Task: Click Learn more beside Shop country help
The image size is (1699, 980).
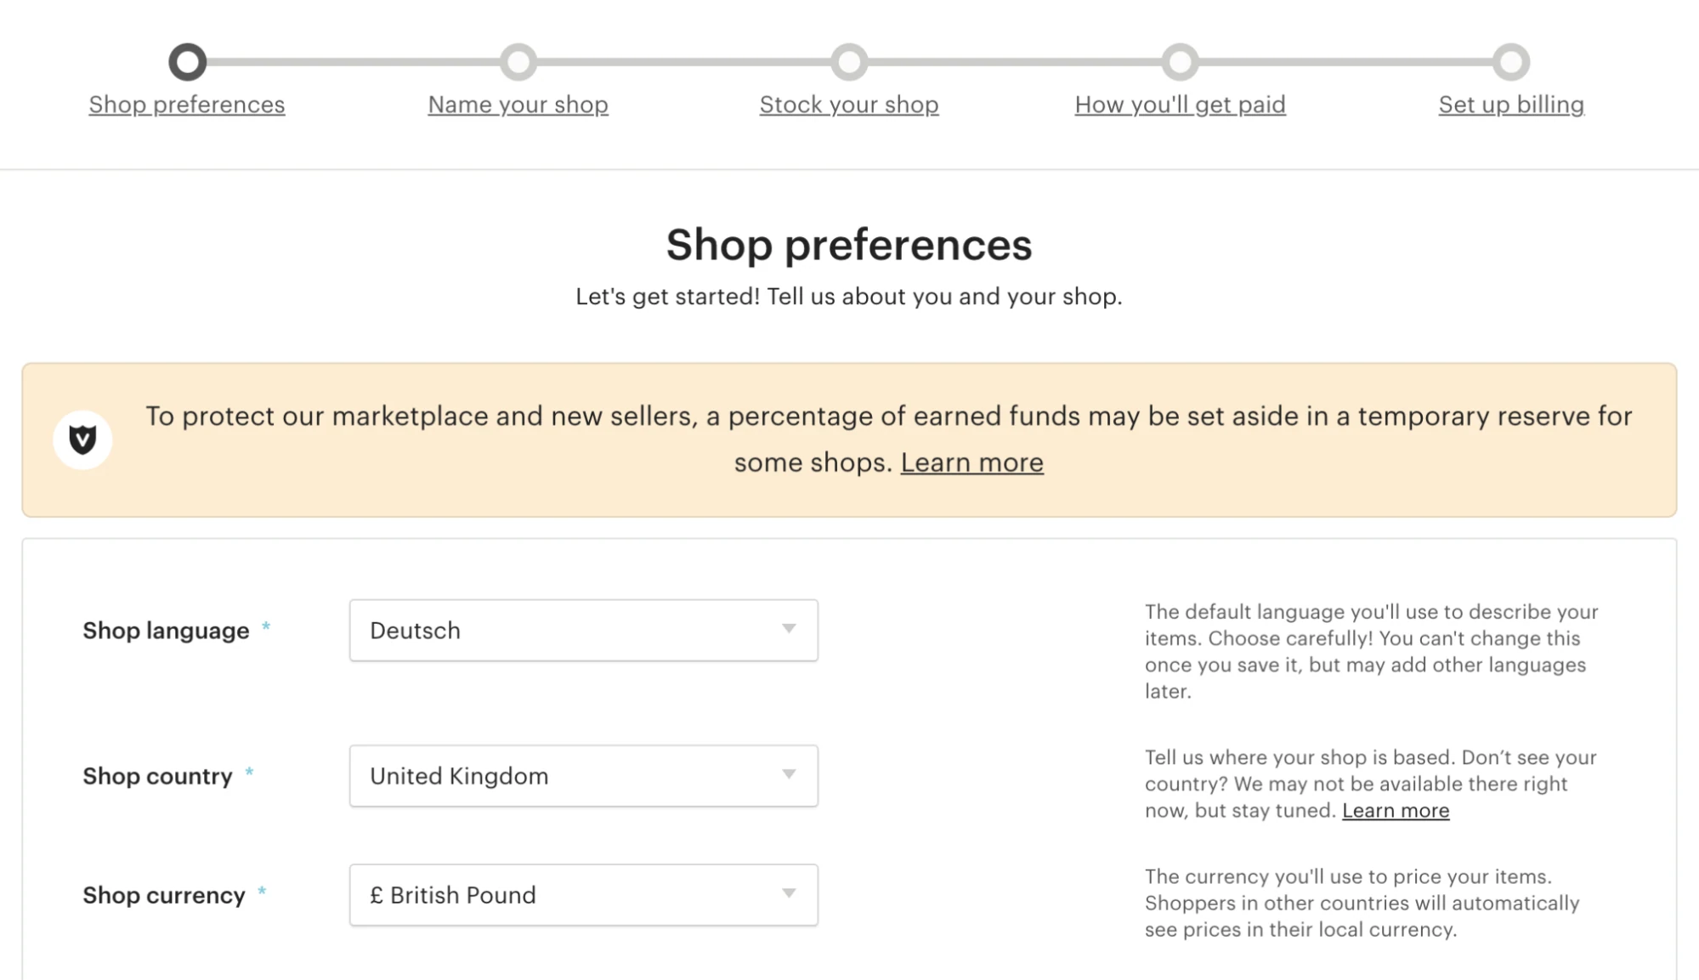Action: click(x=1396, y=811)
